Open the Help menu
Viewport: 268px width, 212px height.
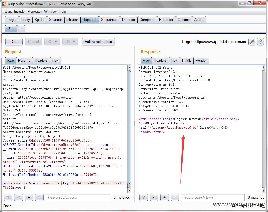pyautogui.click(x=62, y=12)
